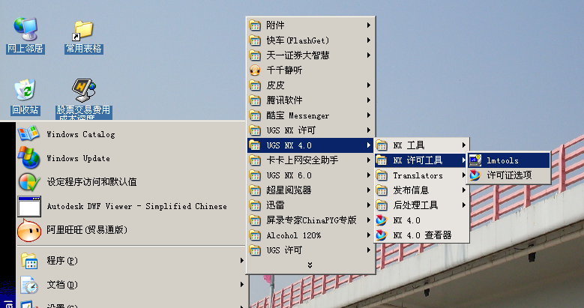Screen dimensions: 584x308
Task: Expand the 文档(D) submenu arrow
Action: click(241, 285)
